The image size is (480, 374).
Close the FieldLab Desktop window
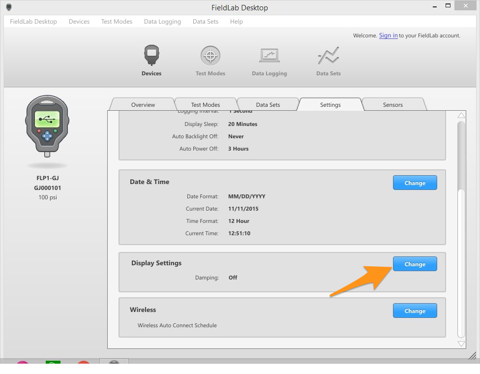(465, 5)
